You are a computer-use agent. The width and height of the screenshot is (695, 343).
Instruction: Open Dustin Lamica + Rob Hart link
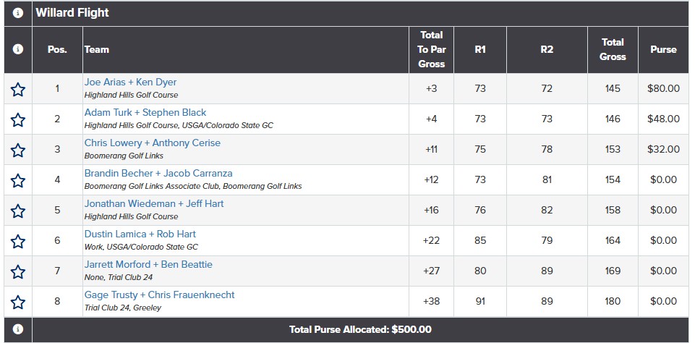[140, 234]
